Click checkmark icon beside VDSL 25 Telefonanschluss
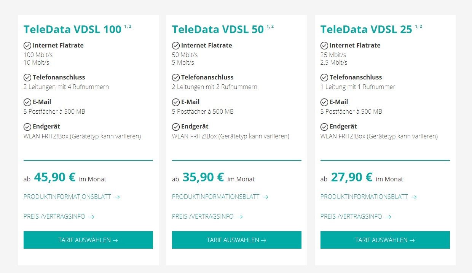The width and height of the screenshot is (472, 273). click(x=324, y=78)
